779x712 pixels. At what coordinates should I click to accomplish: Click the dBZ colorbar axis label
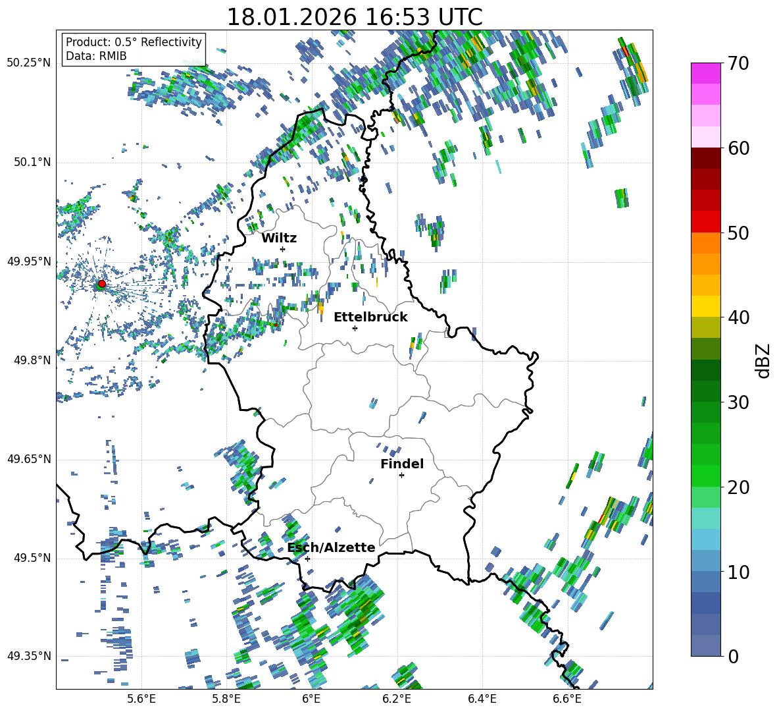[764, 360]
